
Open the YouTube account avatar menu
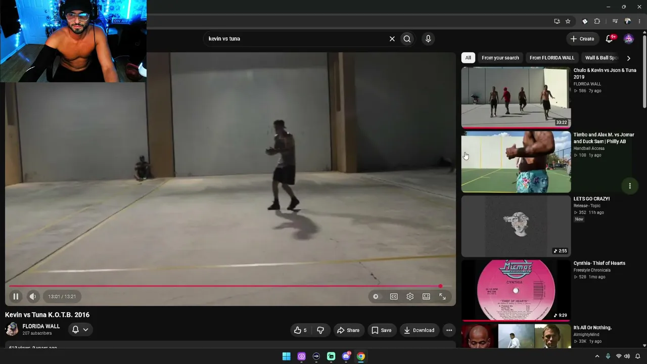[628, 39]
